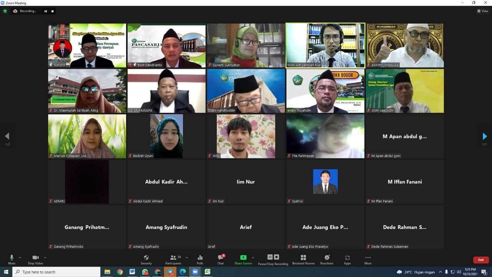492x277 pixels.
Task: Open the View layout menu
Action: [482, 11]
